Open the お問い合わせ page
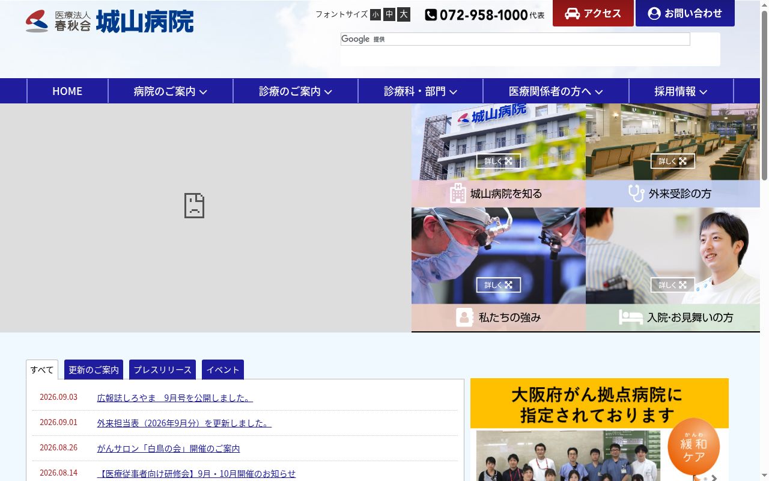The height and width of the screenshot is (481, 769). tap(685, 13)
